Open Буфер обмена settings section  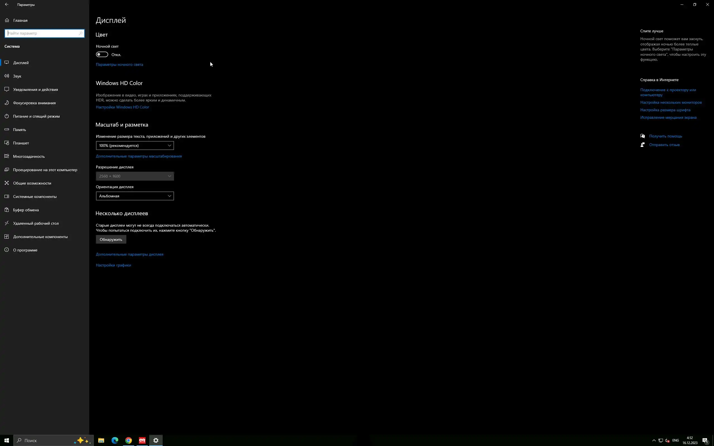click(x=26, y=210)
